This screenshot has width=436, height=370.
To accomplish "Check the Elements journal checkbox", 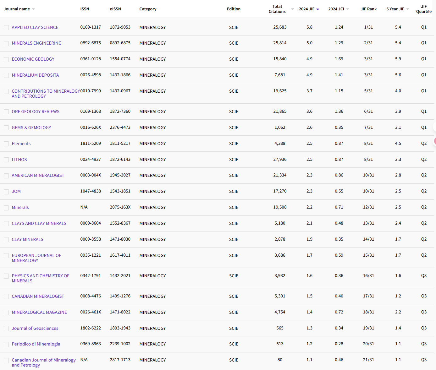I will 6,144.
